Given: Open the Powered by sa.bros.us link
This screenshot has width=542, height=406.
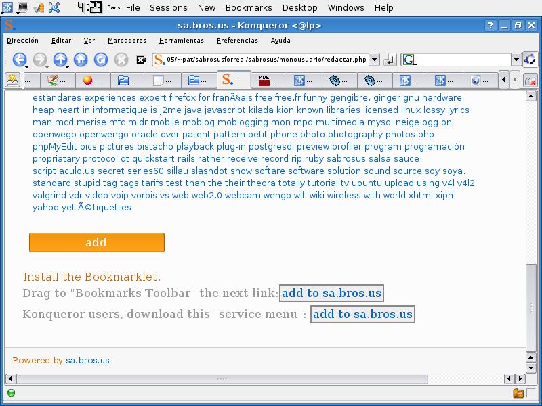Looking at the screenshot, I should (87, 361).
